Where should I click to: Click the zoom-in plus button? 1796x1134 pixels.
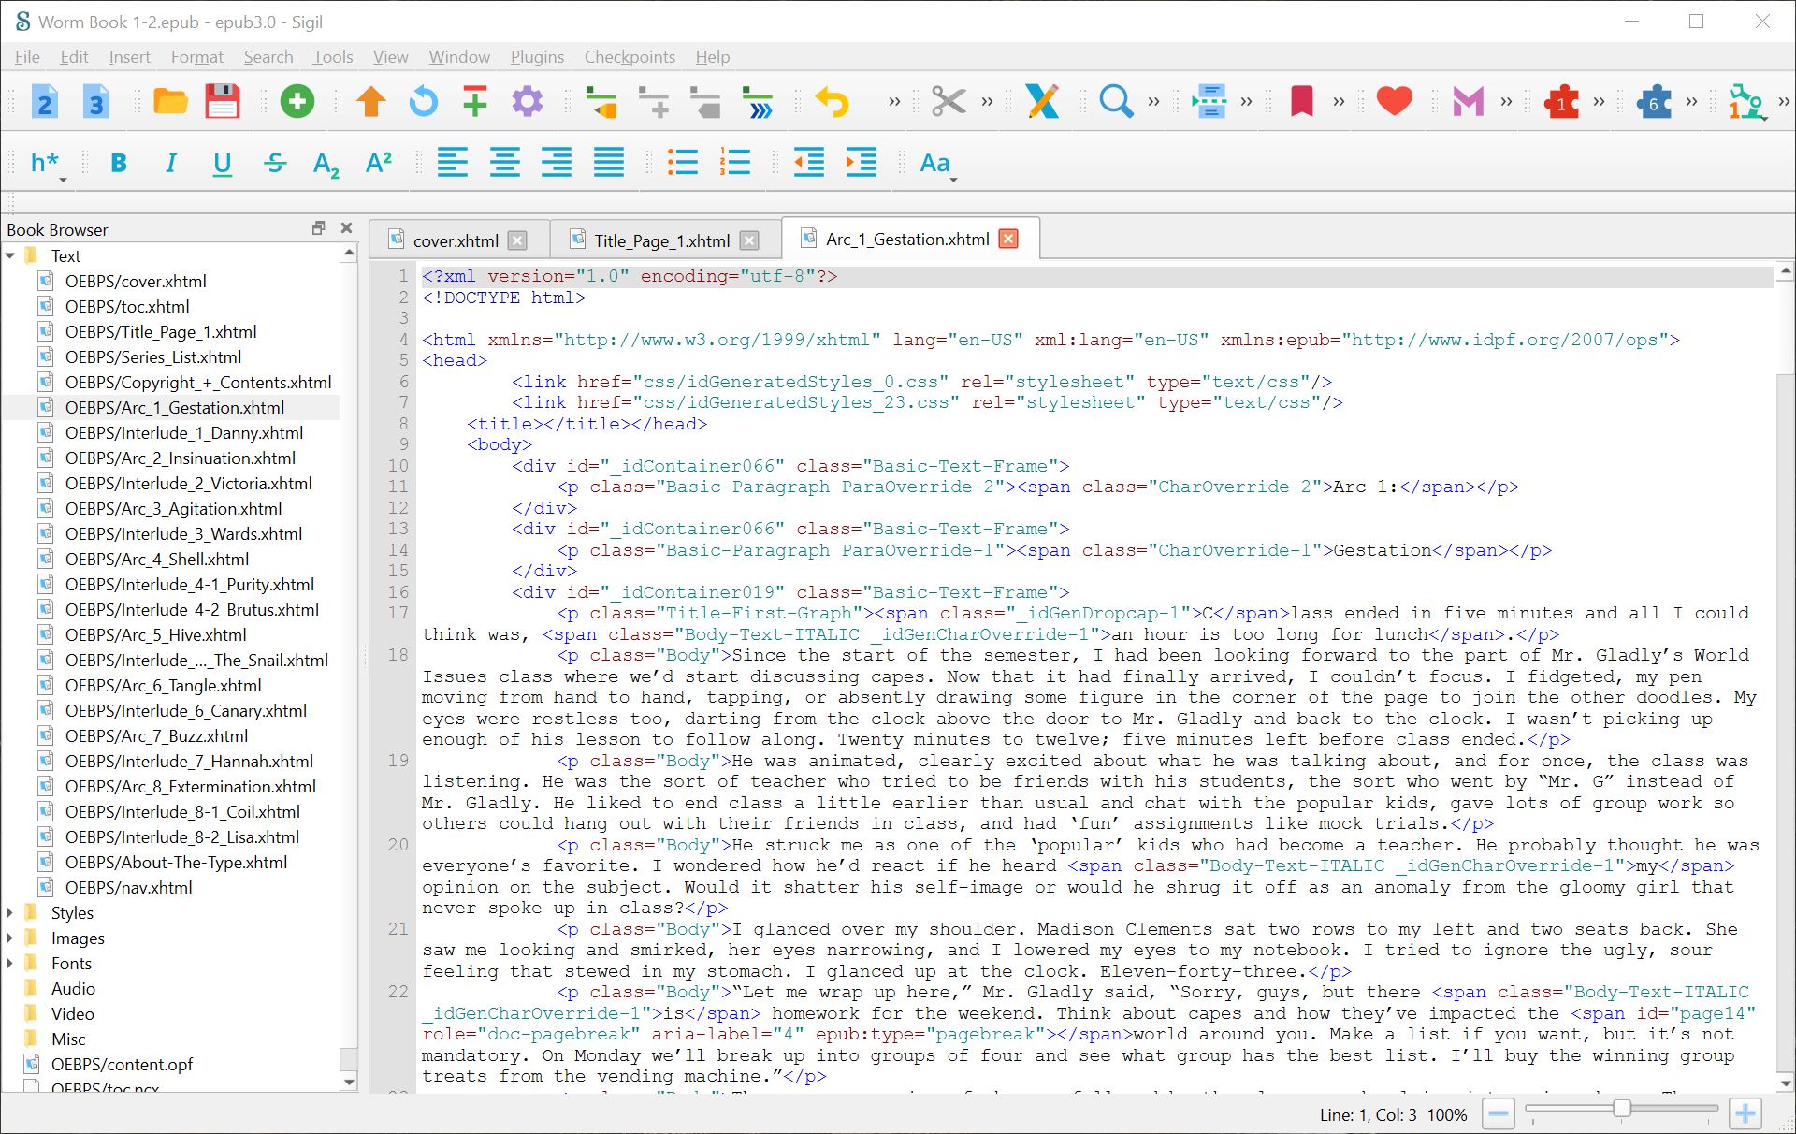[x=1745, y=1113]
